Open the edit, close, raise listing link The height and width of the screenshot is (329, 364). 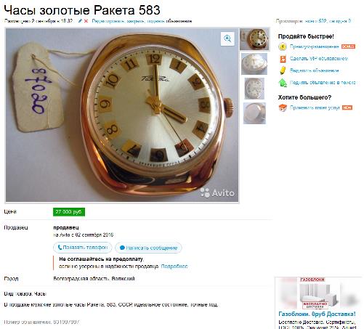pos(142,21)
